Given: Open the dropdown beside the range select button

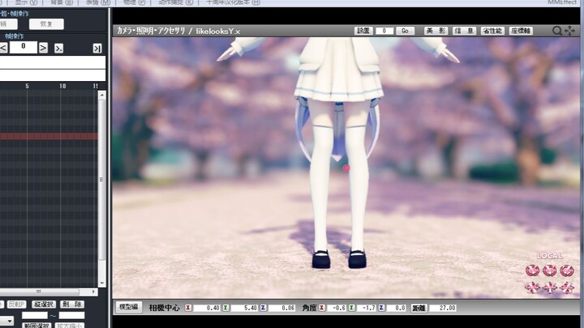Looking at the screenshot, I should coord(6,322).
